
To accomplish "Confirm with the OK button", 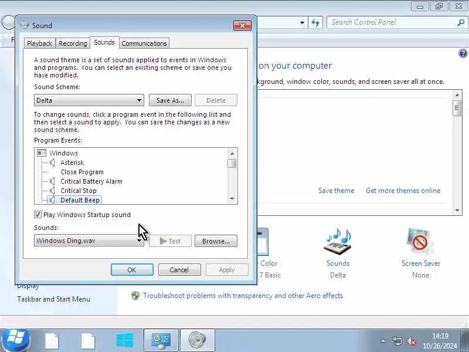I will click(x=132, y=270).
